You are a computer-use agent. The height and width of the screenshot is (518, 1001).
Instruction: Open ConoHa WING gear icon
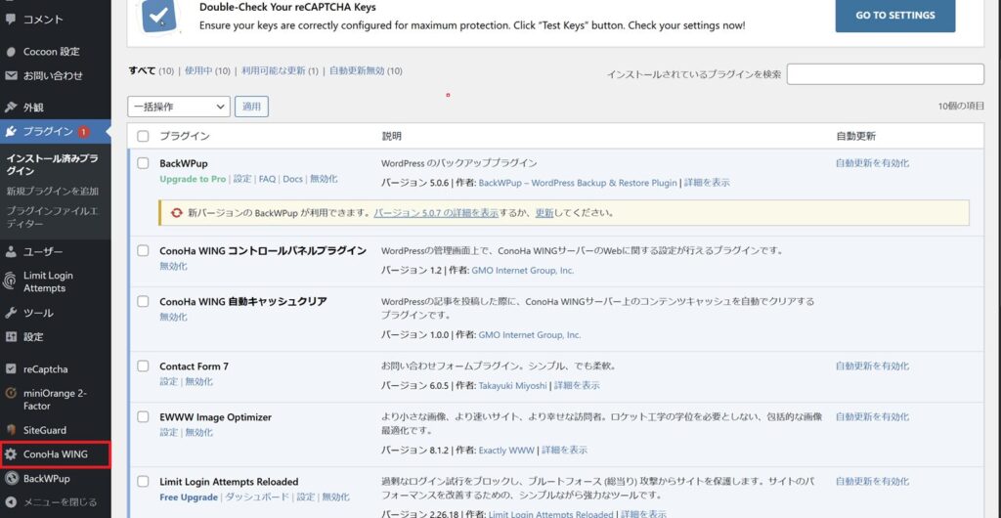11,454
